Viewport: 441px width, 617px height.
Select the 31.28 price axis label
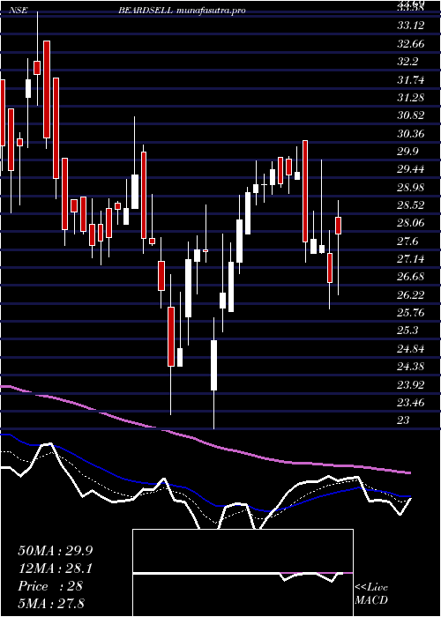(411, 98)
